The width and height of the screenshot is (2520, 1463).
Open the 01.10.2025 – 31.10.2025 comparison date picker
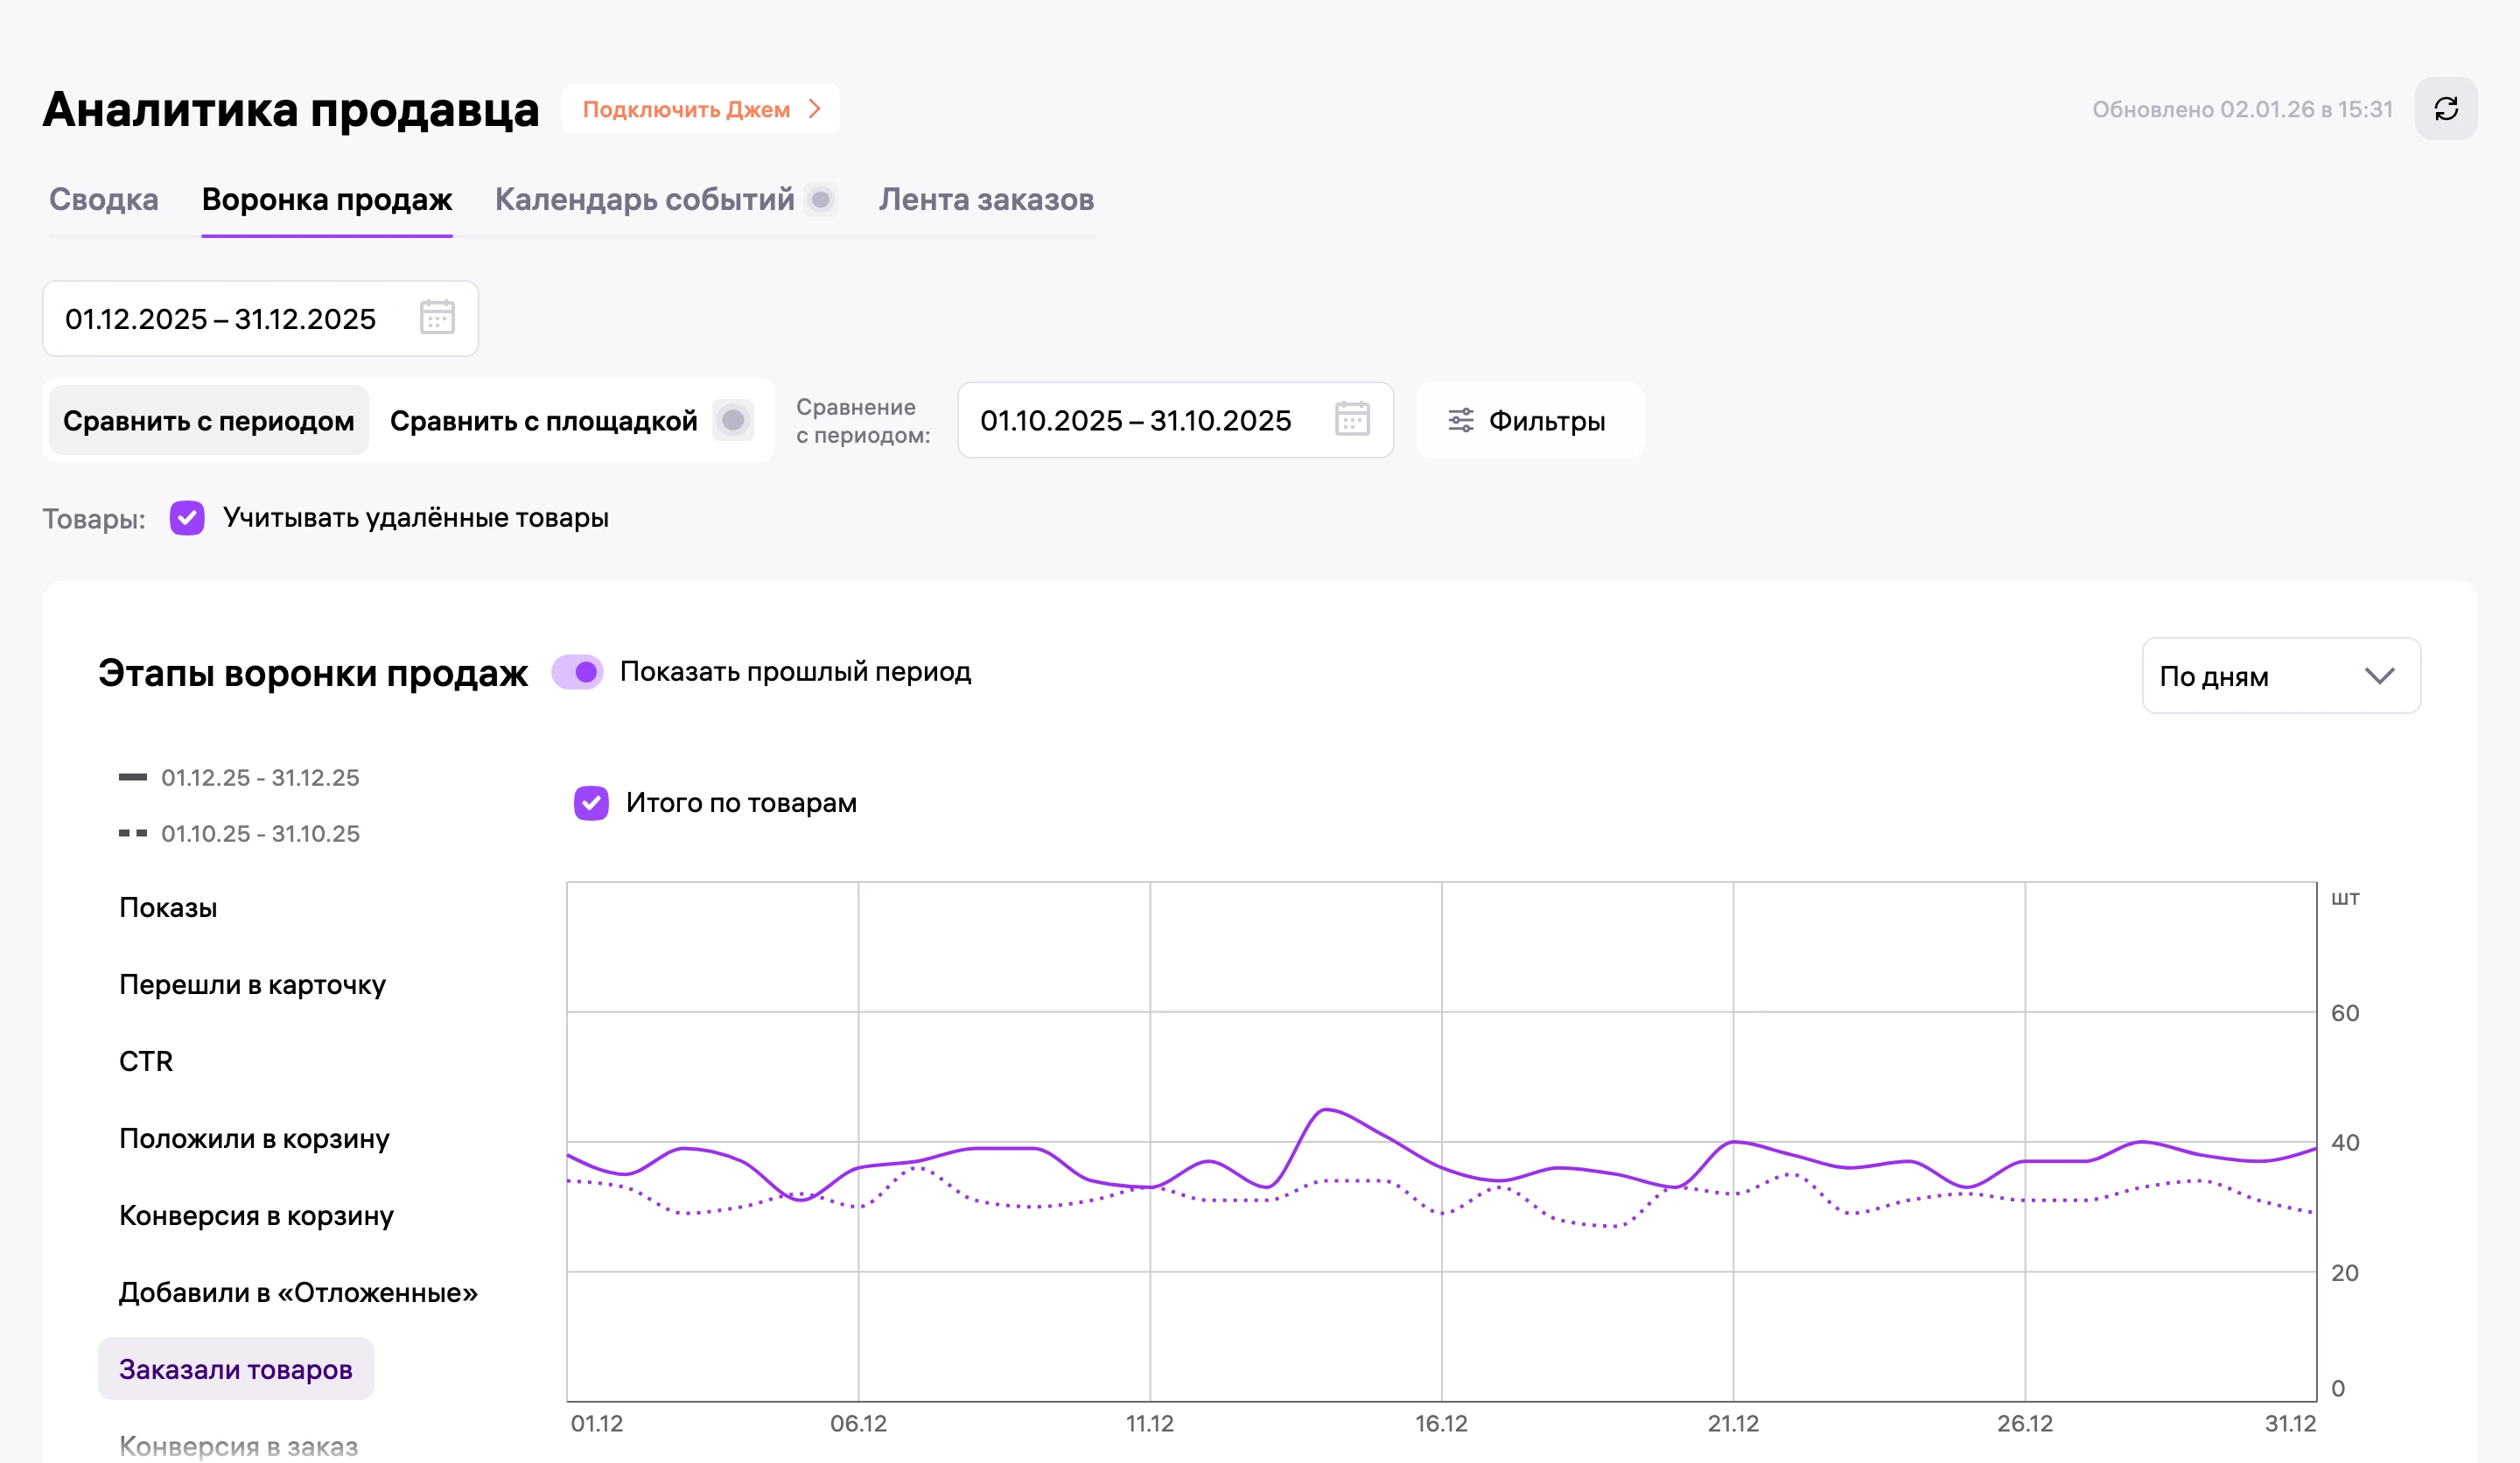point(1175,420)
